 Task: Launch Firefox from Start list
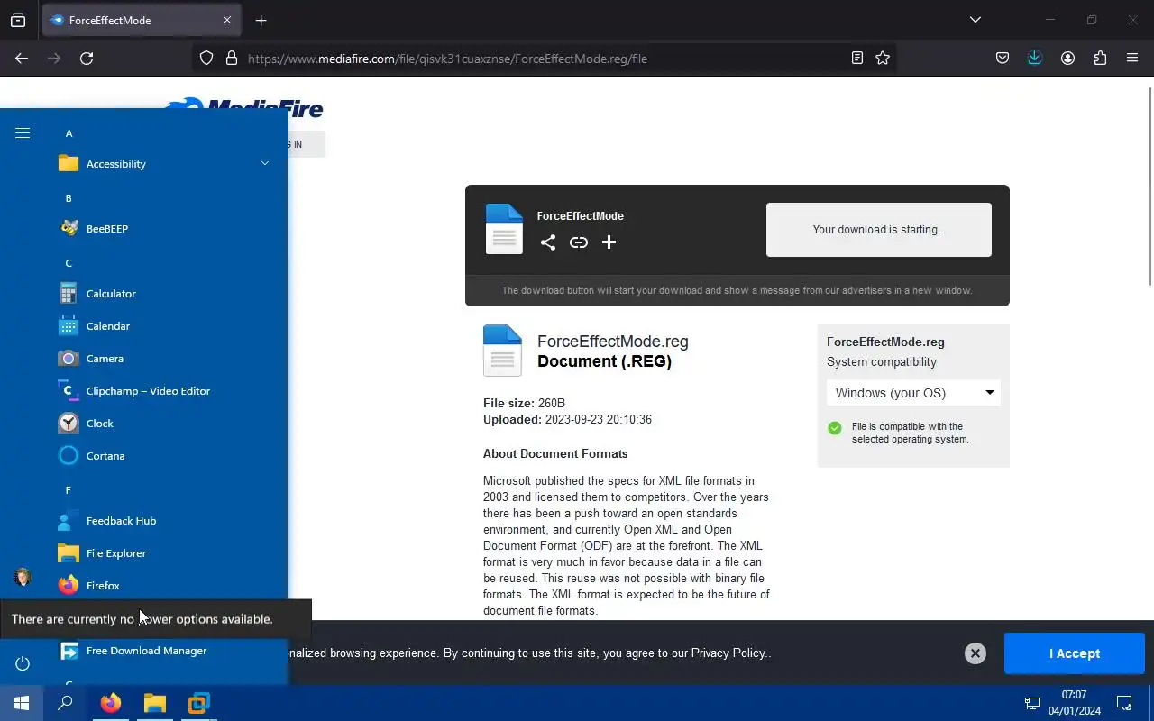[x=166, y=586]
